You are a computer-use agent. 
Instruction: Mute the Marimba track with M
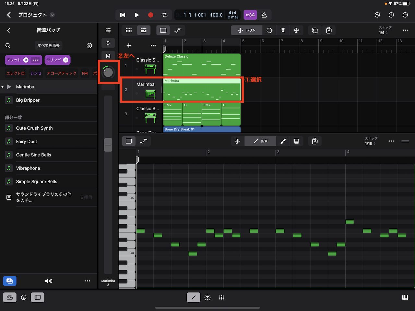[108, 56]
